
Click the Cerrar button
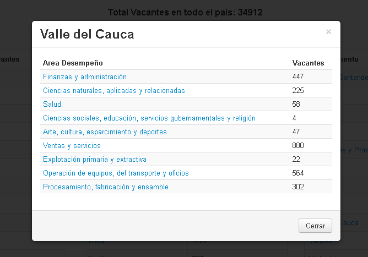click(316, 226)
